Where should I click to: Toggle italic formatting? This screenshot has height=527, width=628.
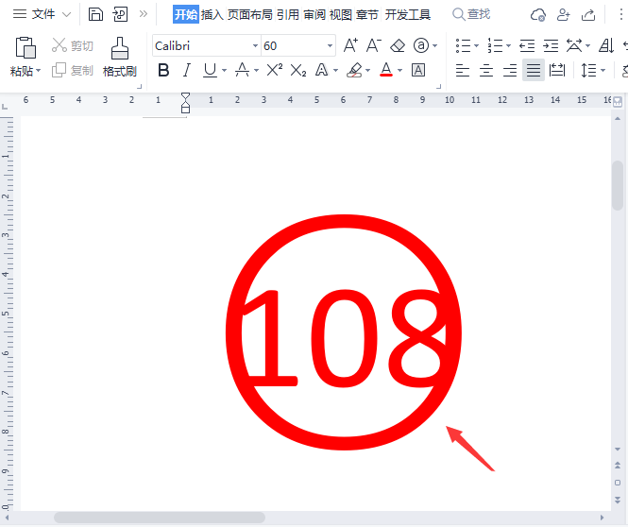(186, 70)
